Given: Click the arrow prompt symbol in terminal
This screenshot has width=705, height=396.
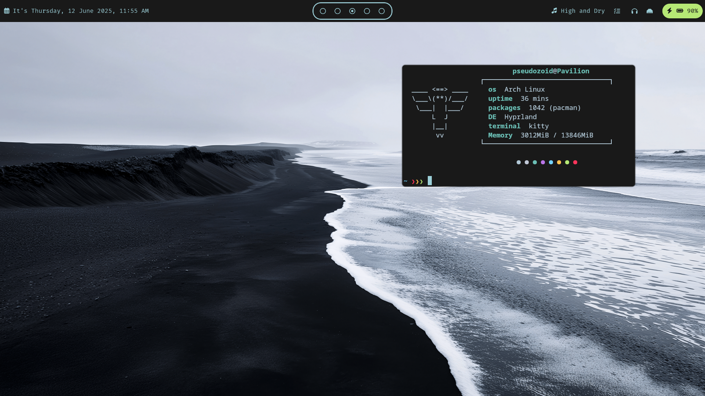Looking at the screenshot, I should (x=417, y=181).
